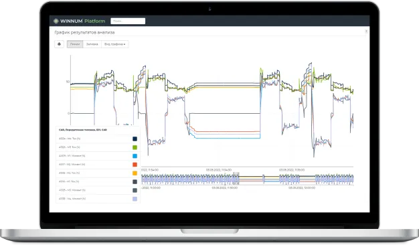Click the dark gray legend swatch
419x245 pixels.
[x=135, y=181]
